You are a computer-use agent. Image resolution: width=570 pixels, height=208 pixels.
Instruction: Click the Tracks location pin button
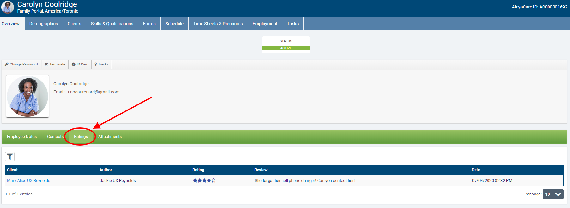(101, 64)
